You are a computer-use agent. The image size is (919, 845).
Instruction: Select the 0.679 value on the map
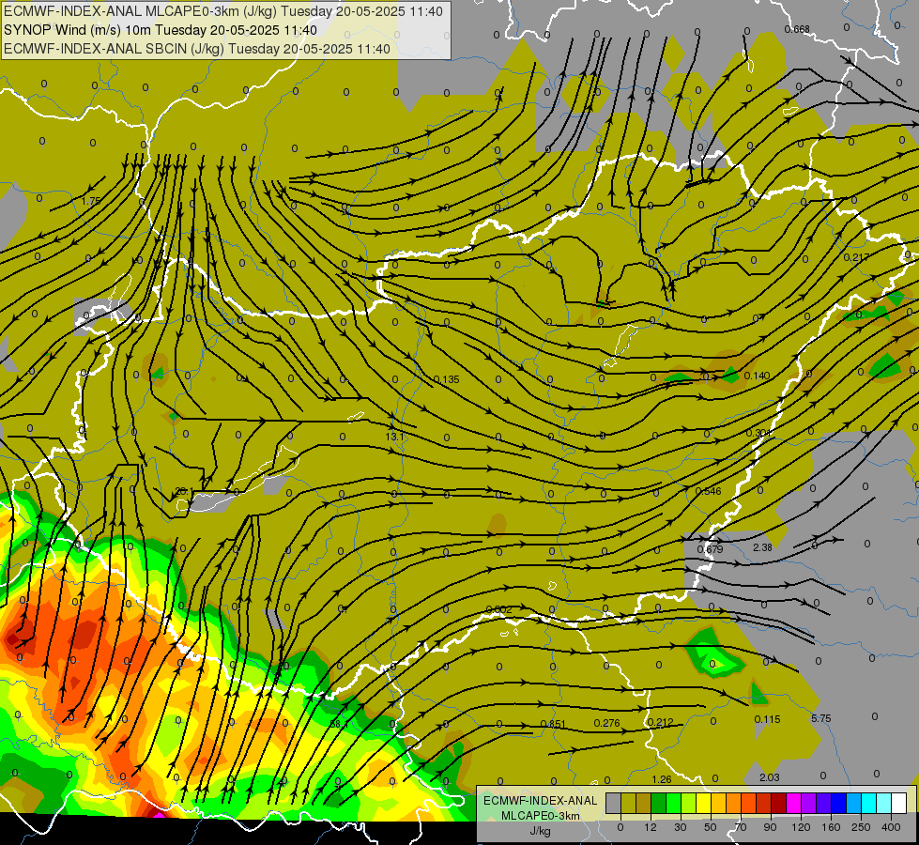710,549
